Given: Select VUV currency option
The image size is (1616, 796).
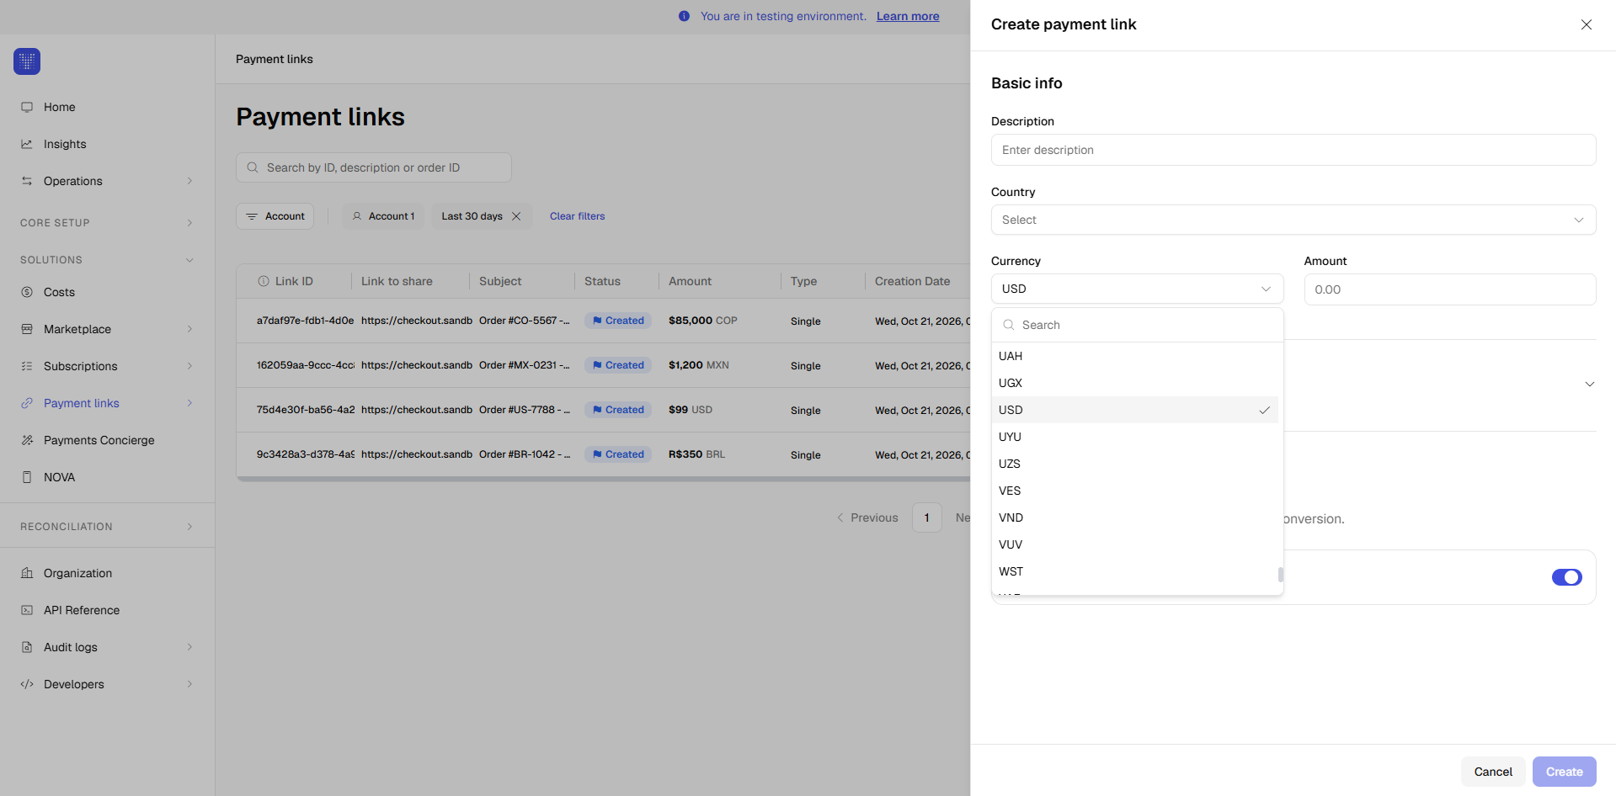Looking at the screenshot, I should pyautogui.click(x=1137, y=544).
